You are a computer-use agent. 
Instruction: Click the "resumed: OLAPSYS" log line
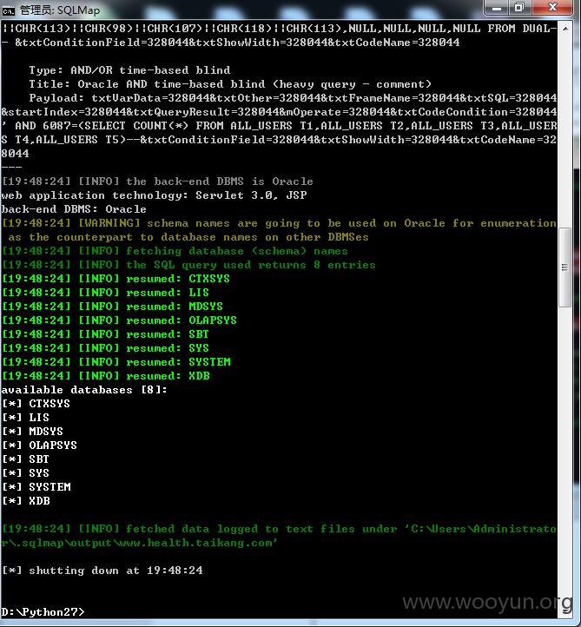pos(119,320)
